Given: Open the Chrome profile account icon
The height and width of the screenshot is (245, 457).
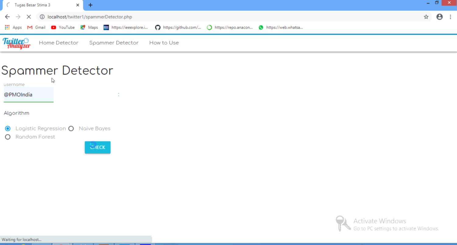Looking at the screenshot, I should pyautogui.click(x=439, y=17).
